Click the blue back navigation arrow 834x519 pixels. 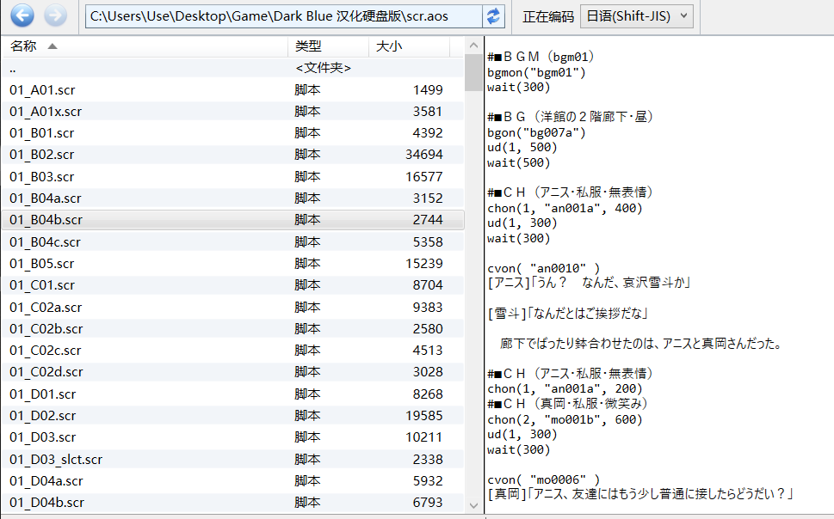[22, 15]
